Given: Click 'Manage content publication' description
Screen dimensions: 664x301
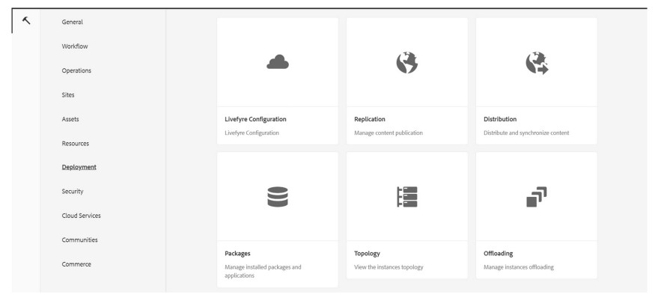Looking at the screenshot, I should 389,133.
